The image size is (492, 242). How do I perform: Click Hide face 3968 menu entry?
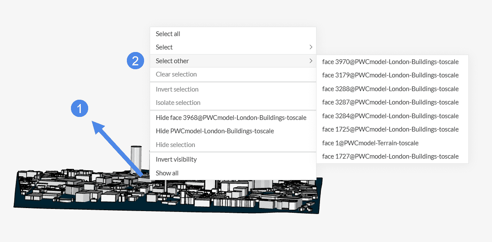pyautogui.click(x=231, y=118)
